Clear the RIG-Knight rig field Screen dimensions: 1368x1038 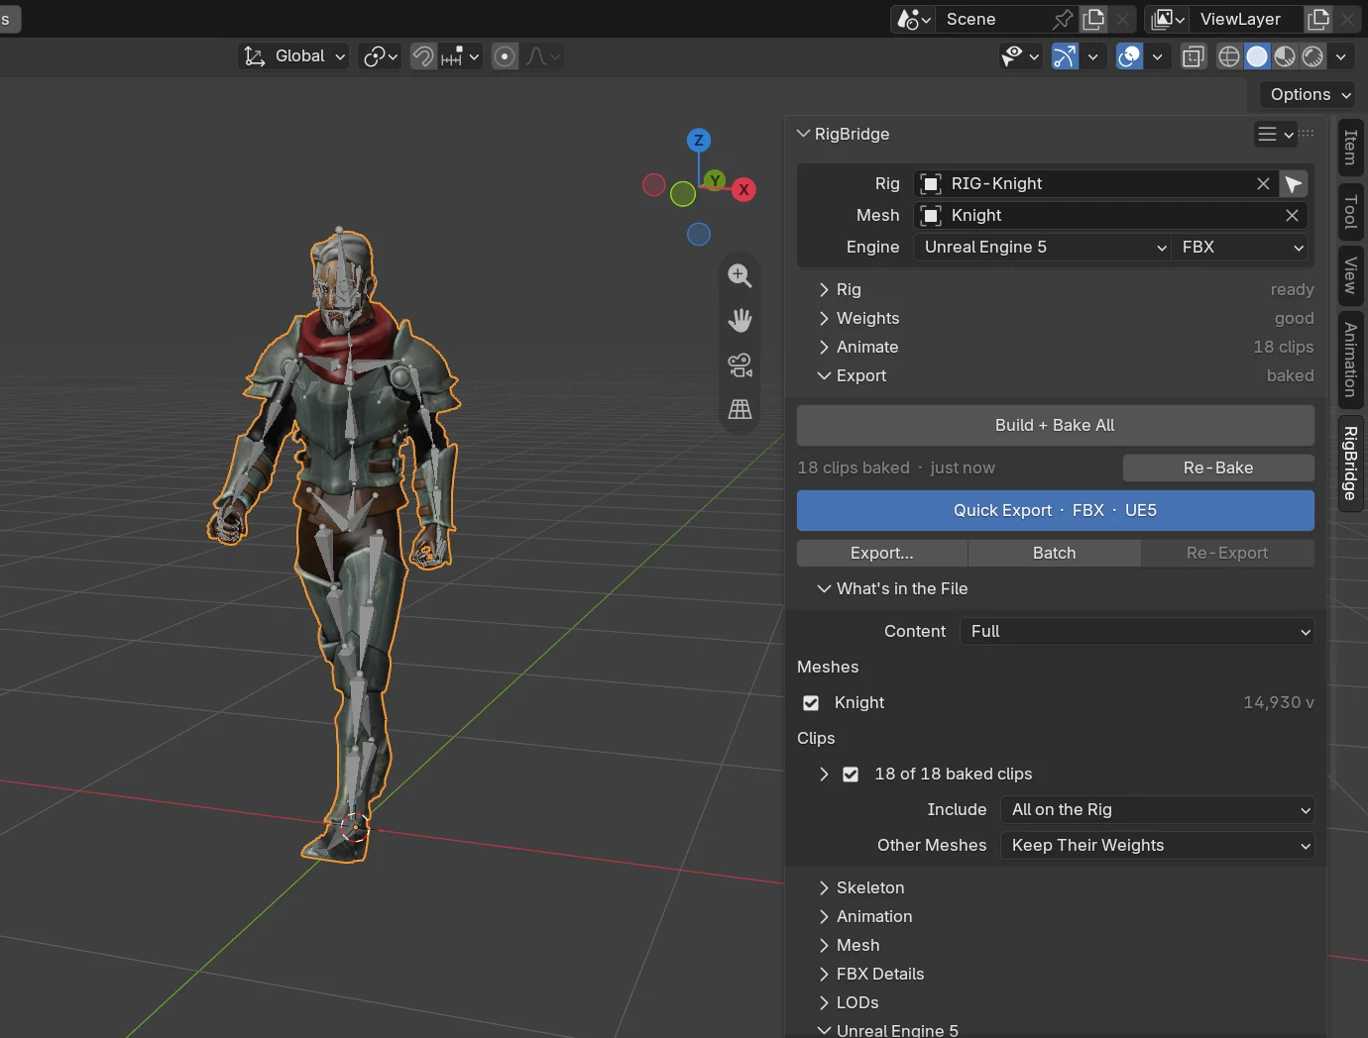click(x=1263, y=184)
